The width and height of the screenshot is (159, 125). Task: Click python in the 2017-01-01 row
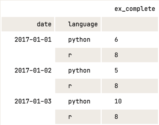tap(79, 40)
